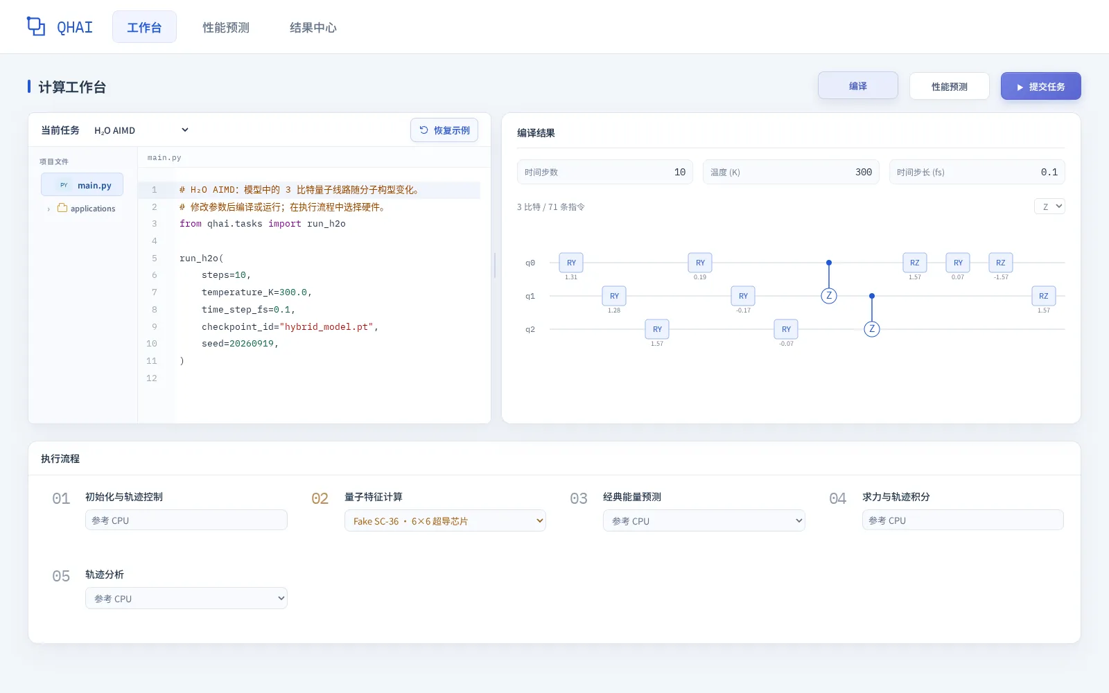Screen dimensions: 1109x693
Task: Click the 时间步长 (fs) input field
Action: pos(977,172)
